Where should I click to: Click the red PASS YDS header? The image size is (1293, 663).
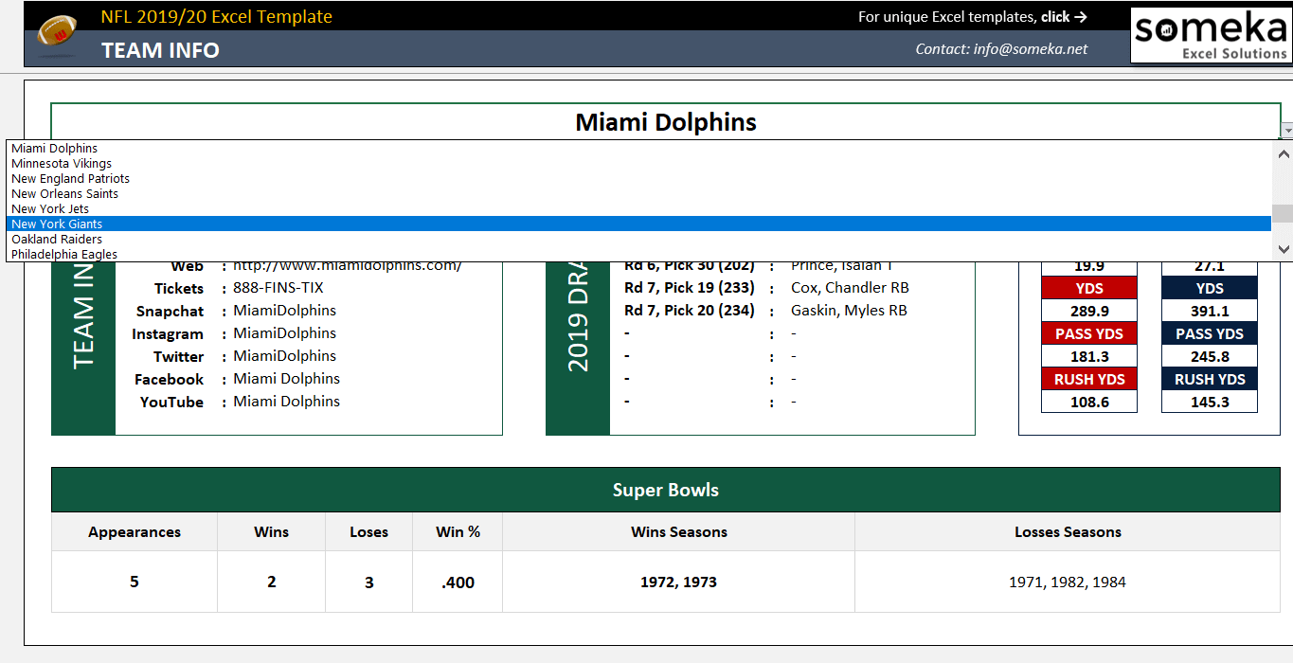[x=1089, y=334]
